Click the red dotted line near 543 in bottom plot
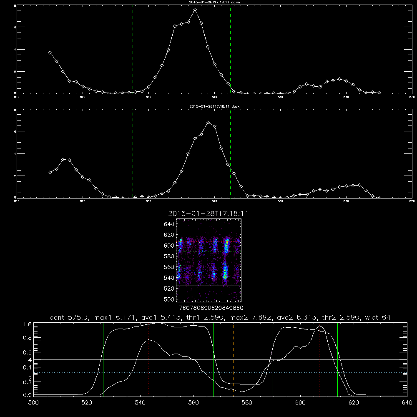417x417 pixels. click(148, 359)
